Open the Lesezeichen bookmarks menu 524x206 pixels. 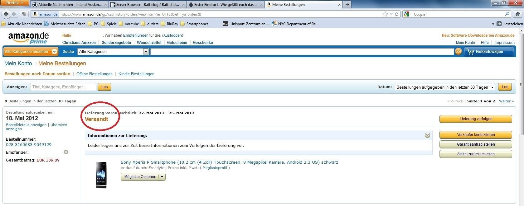tap(510, 24)
